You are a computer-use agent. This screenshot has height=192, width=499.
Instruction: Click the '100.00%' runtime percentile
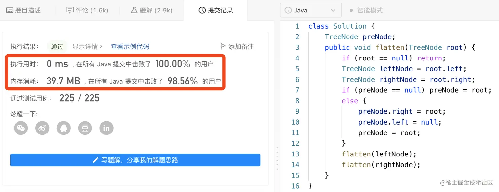(x=173, y=64)
